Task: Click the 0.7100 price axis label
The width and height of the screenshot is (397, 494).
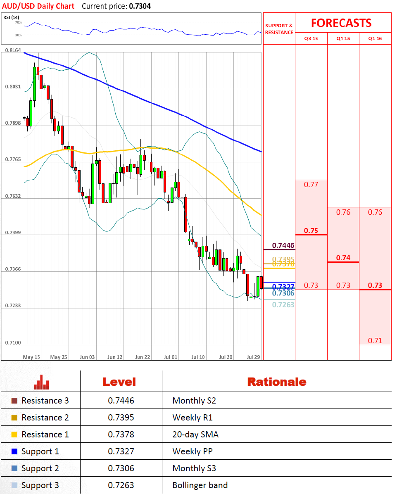Action: 13,342
